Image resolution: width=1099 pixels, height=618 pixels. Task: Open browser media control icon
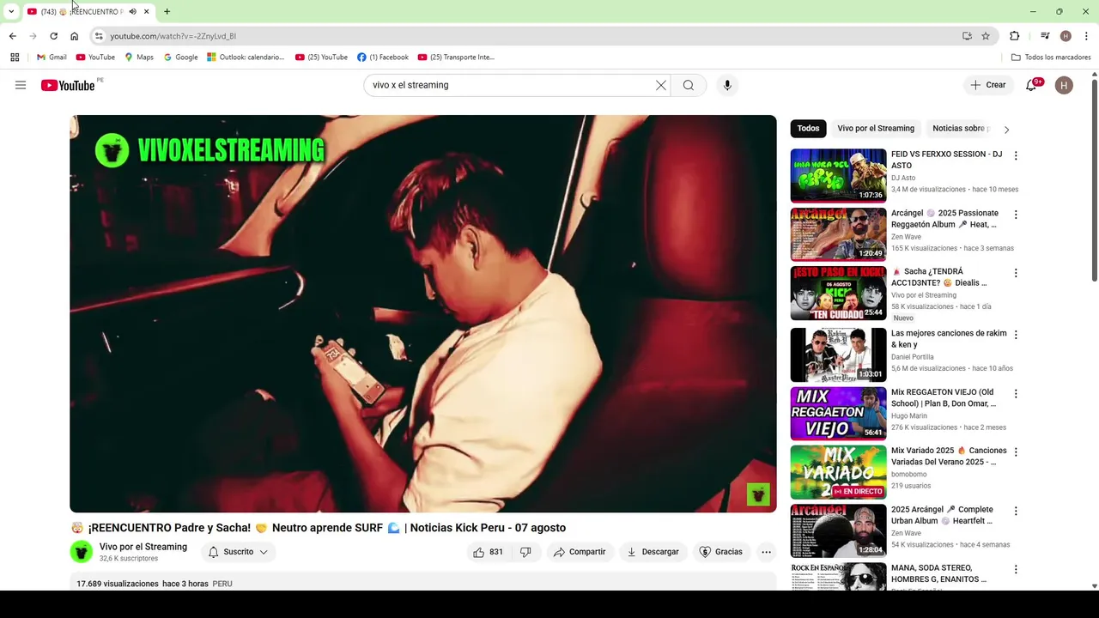(x=1045, y=36)
